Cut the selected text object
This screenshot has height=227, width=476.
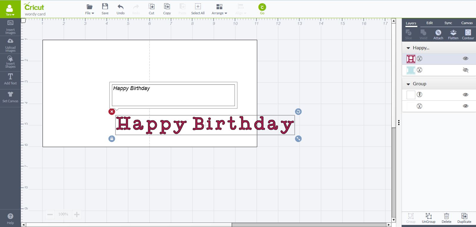coord(152,9)
